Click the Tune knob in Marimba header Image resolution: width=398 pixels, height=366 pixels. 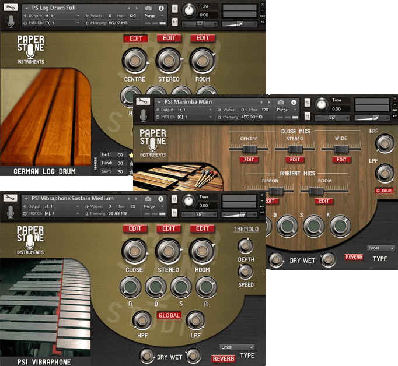pos(322,104)
